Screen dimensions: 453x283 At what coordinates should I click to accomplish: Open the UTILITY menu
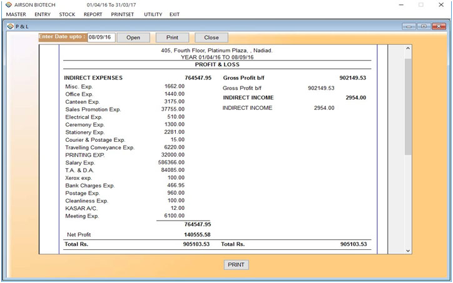point(153,14)
